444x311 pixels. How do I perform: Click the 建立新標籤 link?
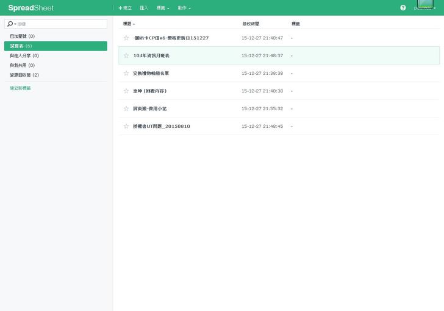(x=20, y=88)
